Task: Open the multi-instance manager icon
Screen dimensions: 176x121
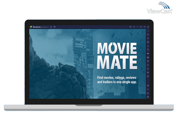Action: coord(148,72)
